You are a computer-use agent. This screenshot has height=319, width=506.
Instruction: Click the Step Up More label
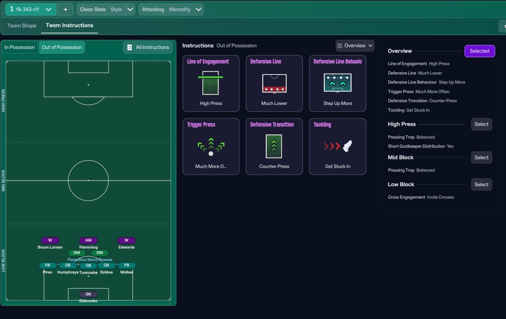pos(338,103)
